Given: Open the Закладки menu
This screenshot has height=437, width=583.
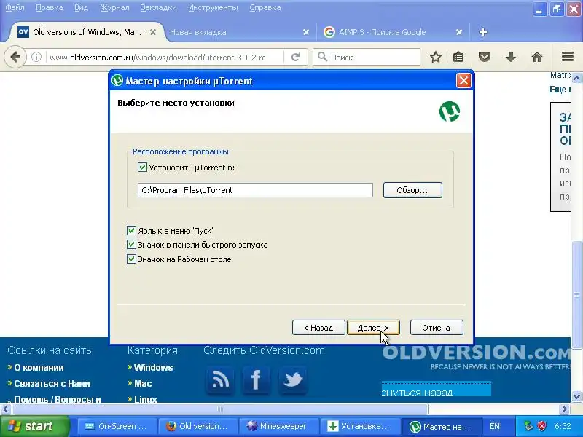Looking at the screenshot, I should tap(159, 7).
